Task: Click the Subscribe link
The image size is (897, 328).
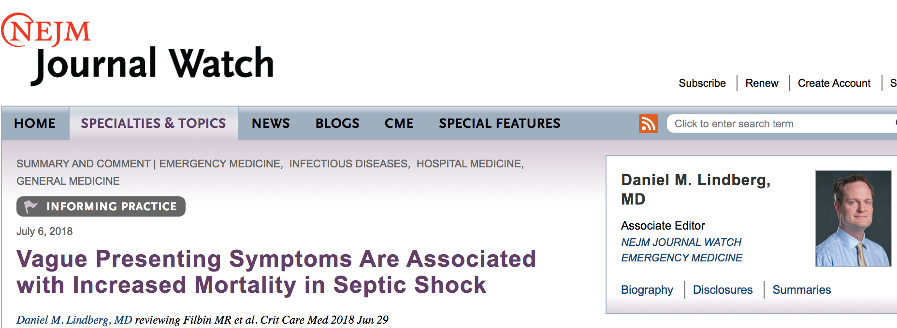Action: coord(702,83)
